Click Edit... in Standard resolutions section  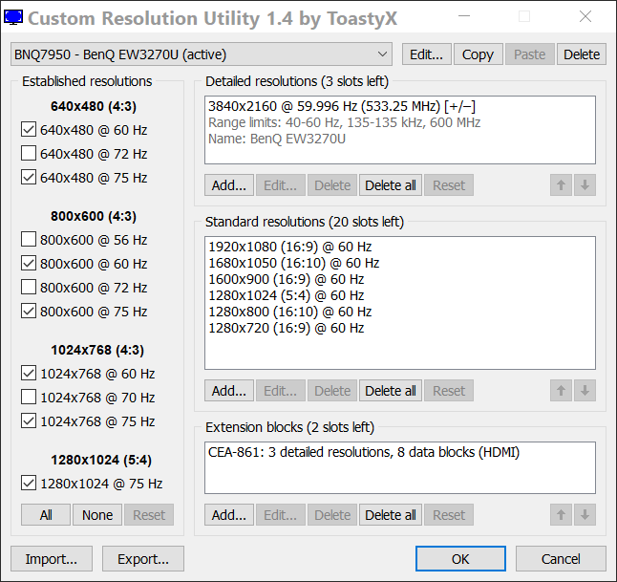tap(280, 391)
